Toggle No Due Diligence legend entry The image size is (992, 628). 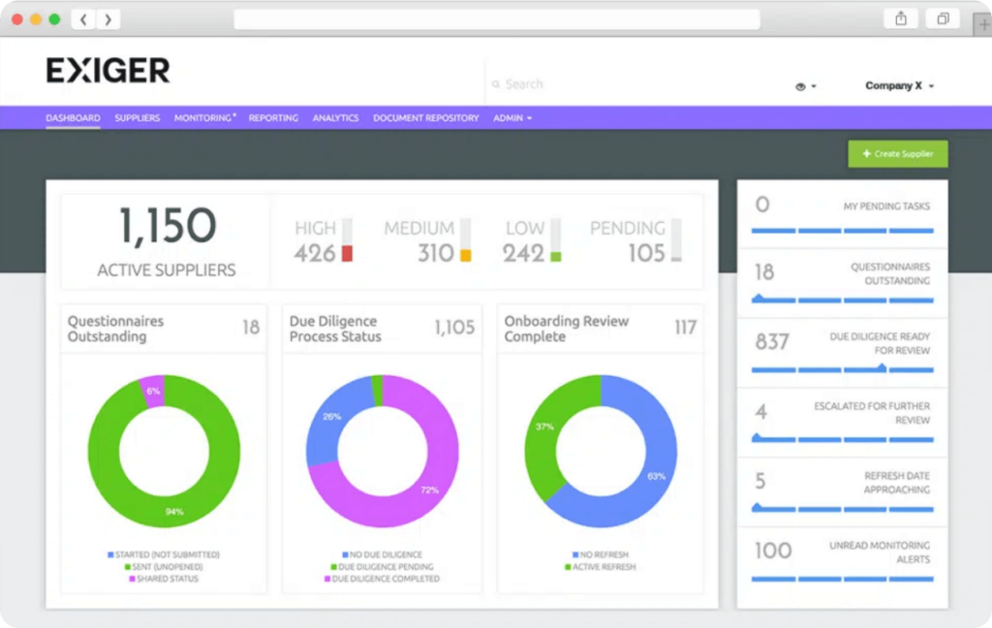point(382,554)
